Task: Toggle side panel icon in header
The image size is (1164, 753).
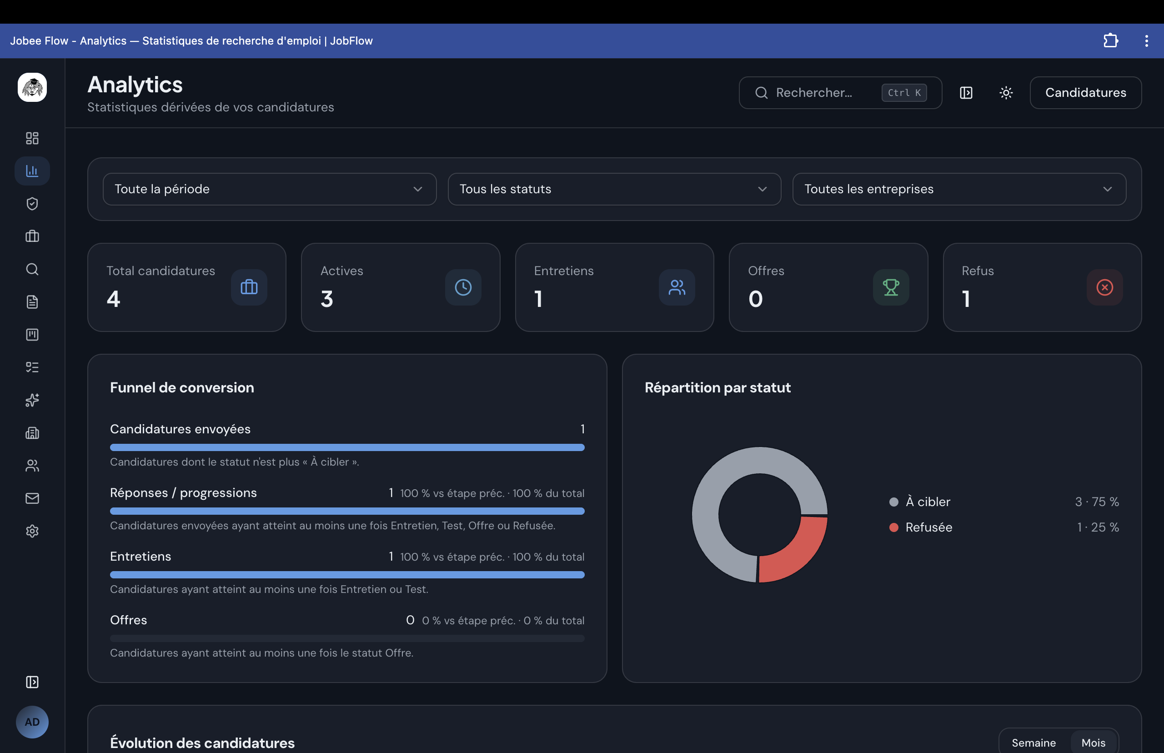Action: point(966,93)
